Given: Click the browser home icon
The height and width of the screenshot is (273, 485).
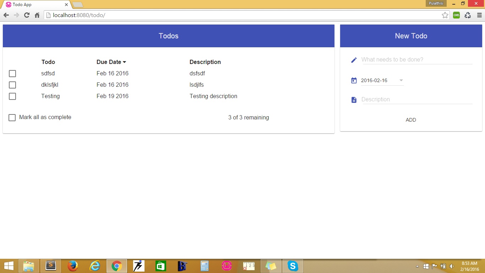Looking at the screenshot, I should coord(37,15).
